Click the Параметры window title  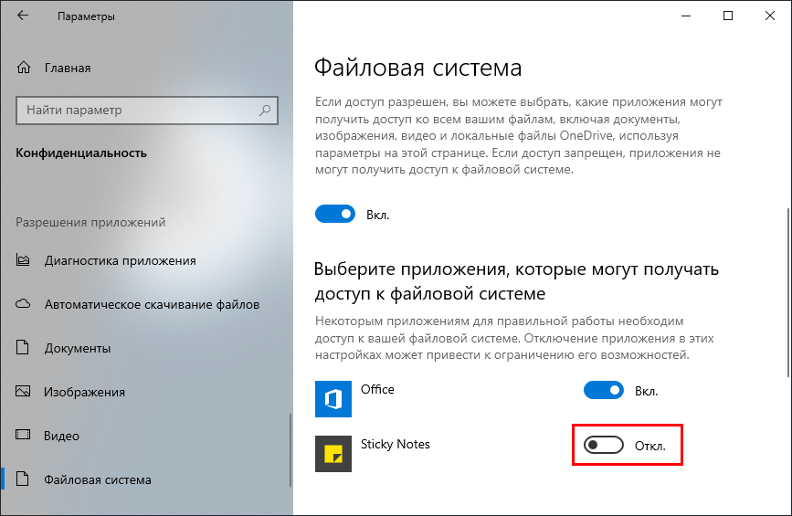point(86,16)
